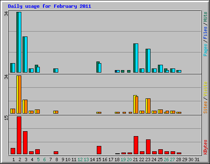The height and width of the screenshot is (164, 210).
Task: Select the cyan Pages bar for day 15
Action: click(x=100, y=68)
